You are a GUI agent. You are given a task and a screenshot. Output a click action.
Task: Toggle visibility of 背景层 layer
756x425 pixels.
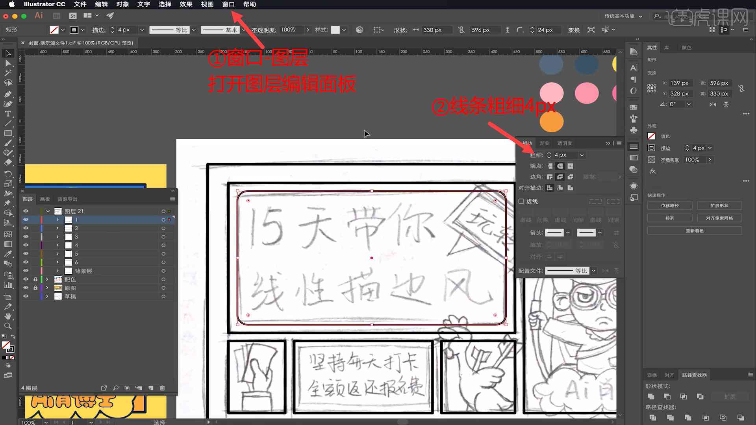(26, 270)
